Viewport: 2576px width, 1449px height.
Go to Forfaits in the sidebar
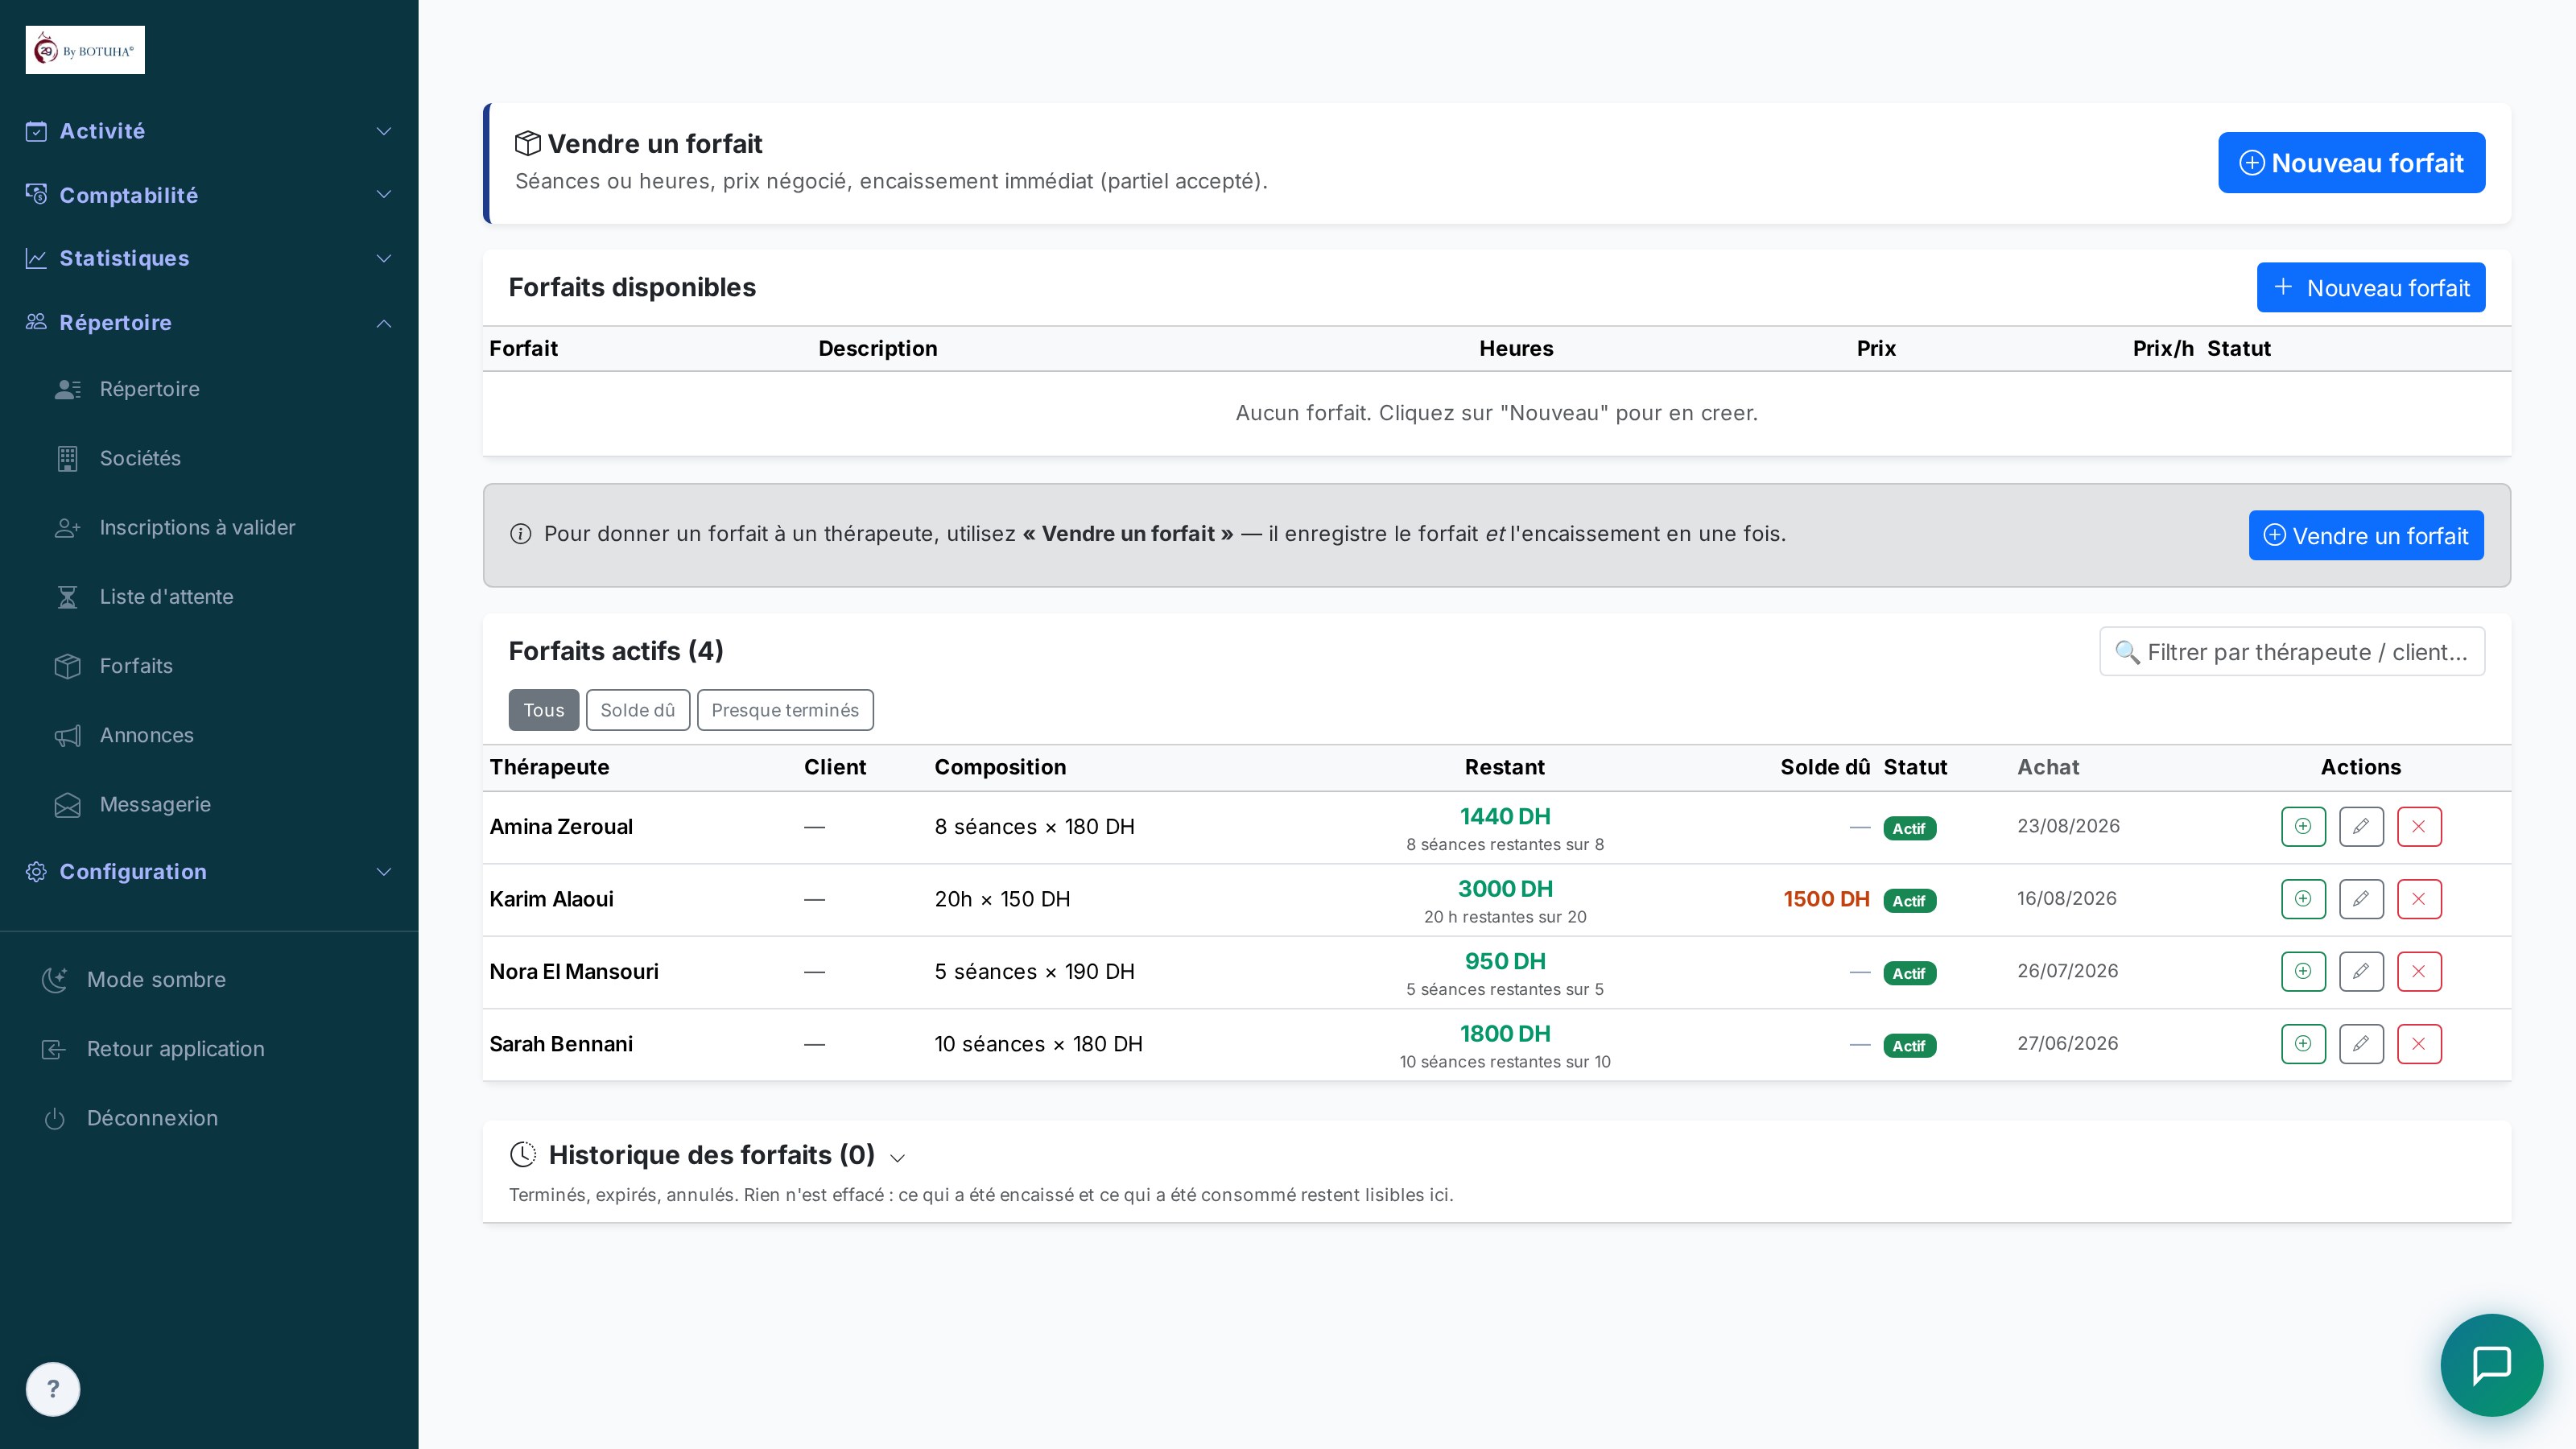click(136, 666)
